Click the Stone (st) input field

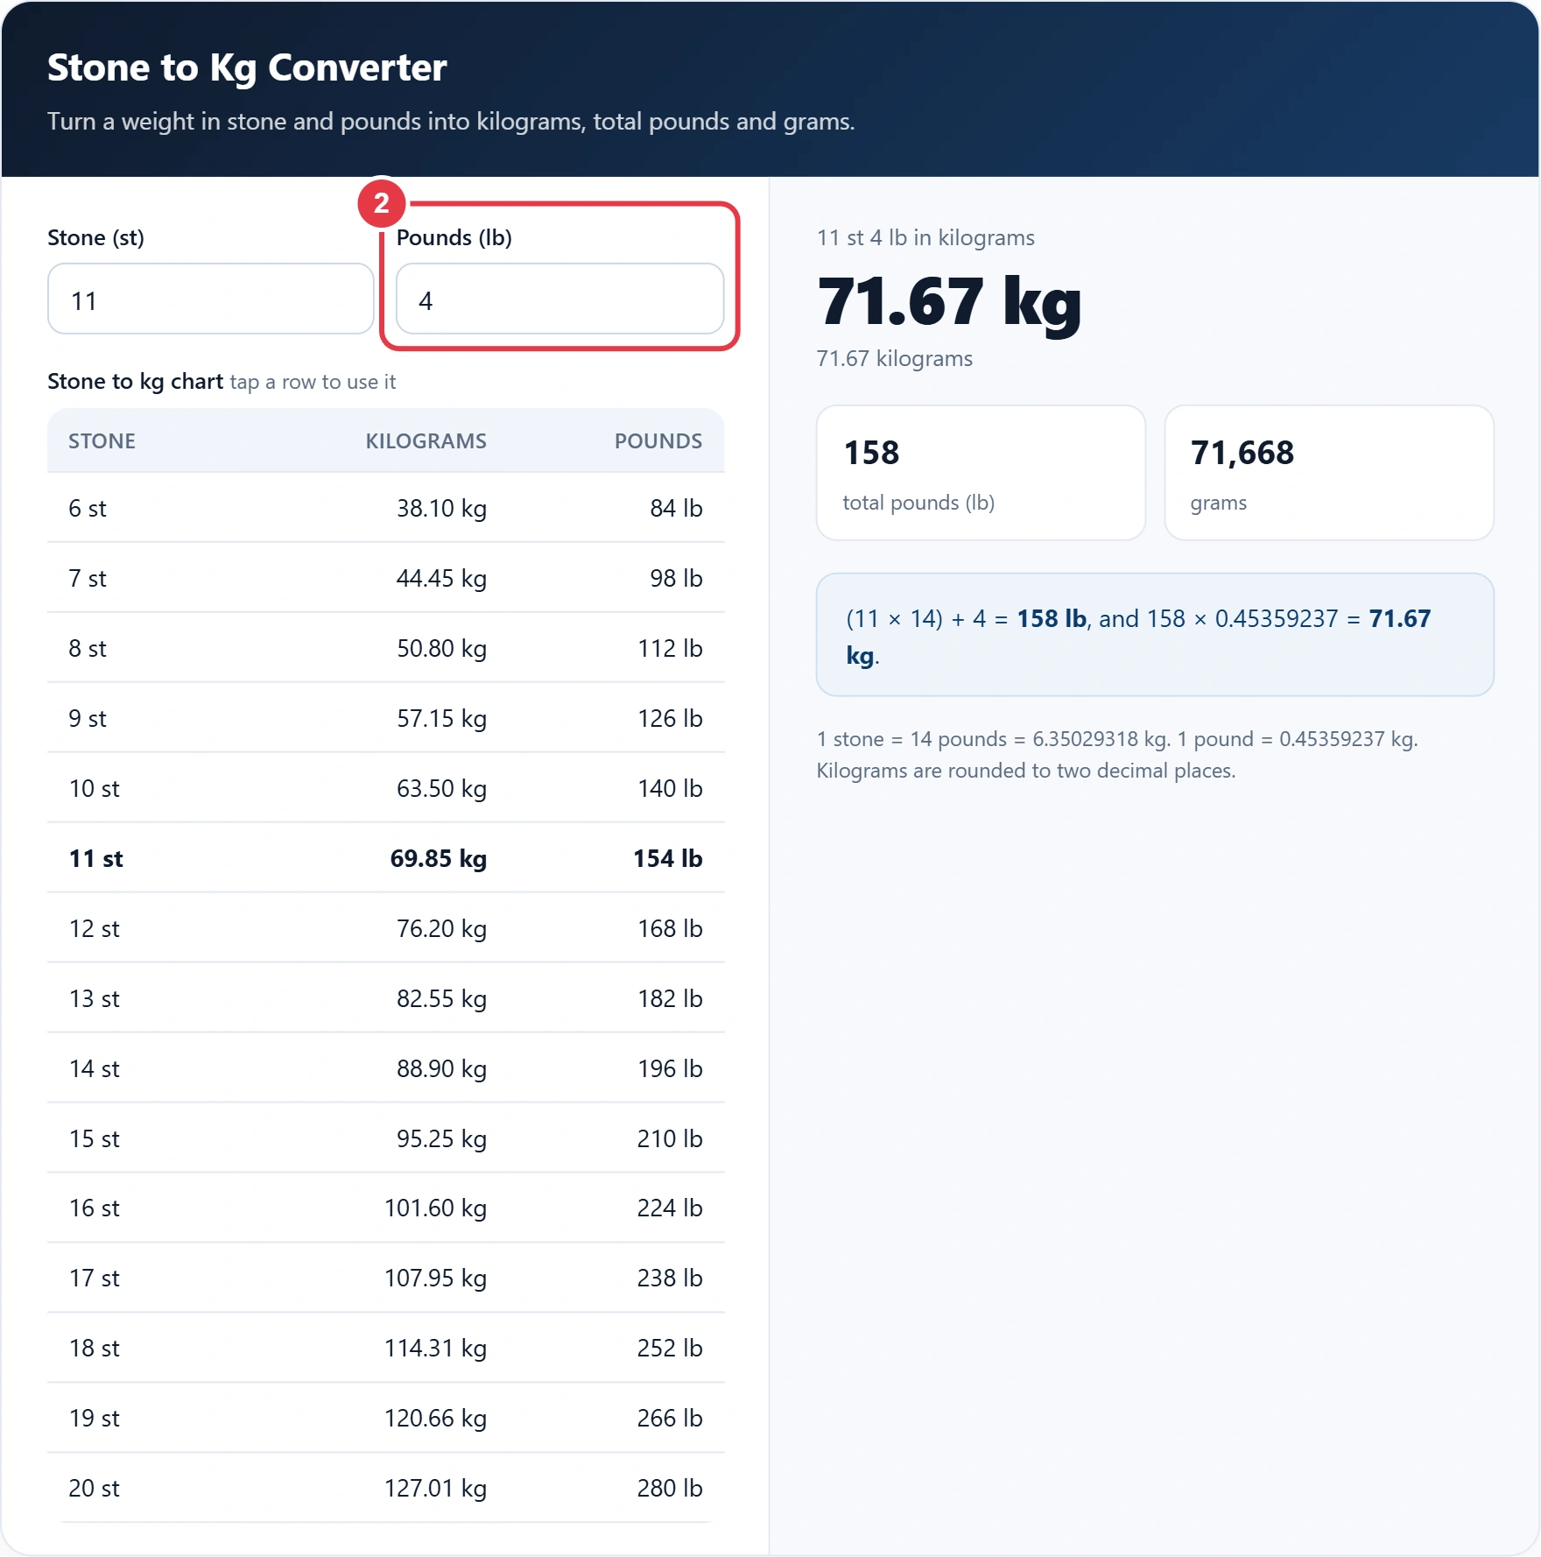(211, 299)
